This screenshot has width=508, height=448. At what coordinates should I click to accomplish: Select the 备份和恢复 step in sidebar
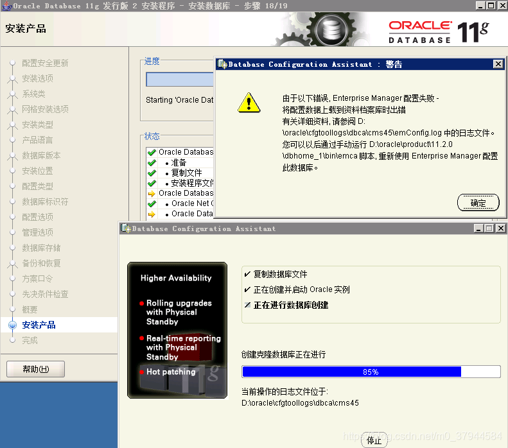point(41,263)
